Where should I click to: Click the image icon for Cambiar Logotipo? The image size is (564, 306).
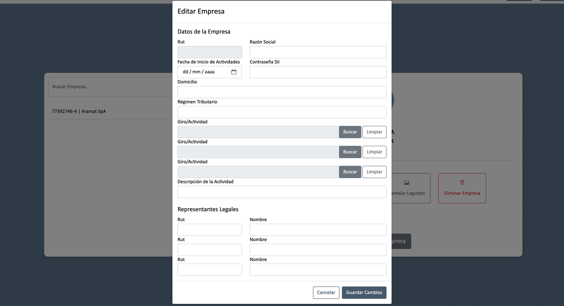[x=406, y=183]
